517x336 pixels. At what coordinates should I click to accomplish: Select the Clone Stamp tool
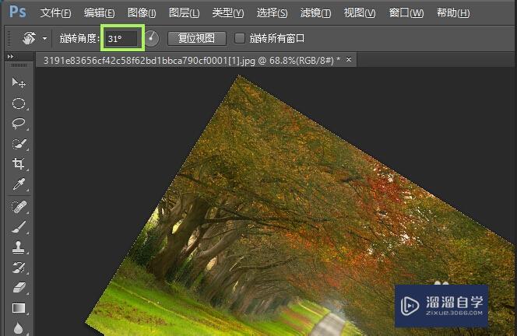(x=19, y=247)
